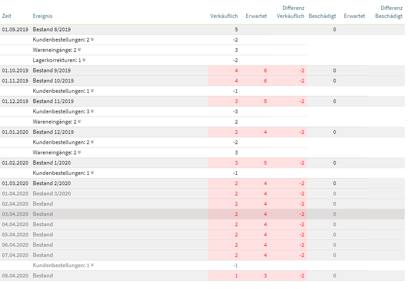This screenshot has height=289, width=412.
Task: Expand Kundenbestellungen: 1 under Bestand 1/2020
Action: [x=92, y=173]
